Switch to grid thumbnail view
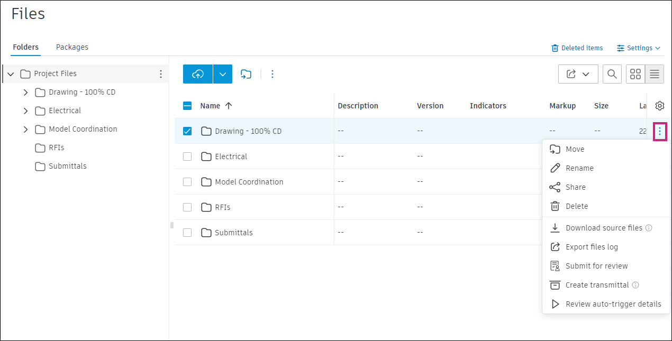Screen dimensions: 672x341 coord(635,74)
